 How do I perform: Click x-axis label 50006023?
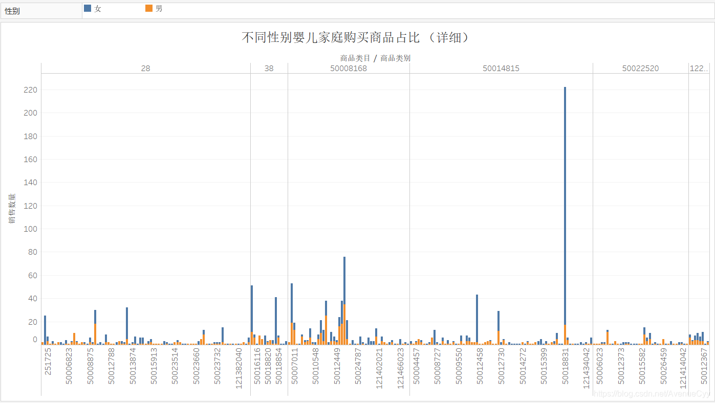pyautogui.click(x=600, y=366)
